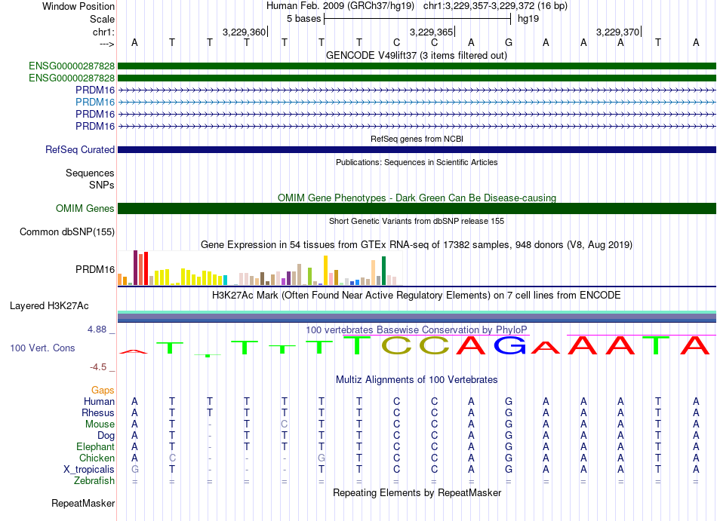Viewport: 717px width, 521px height.
Task: Click the 3,229,365 position marker
Action: tap(432, 32)
